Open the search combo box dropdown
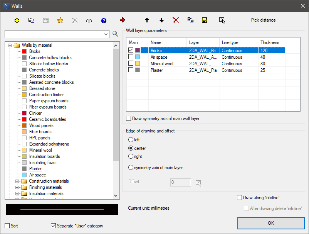 [x=106, y=34]
